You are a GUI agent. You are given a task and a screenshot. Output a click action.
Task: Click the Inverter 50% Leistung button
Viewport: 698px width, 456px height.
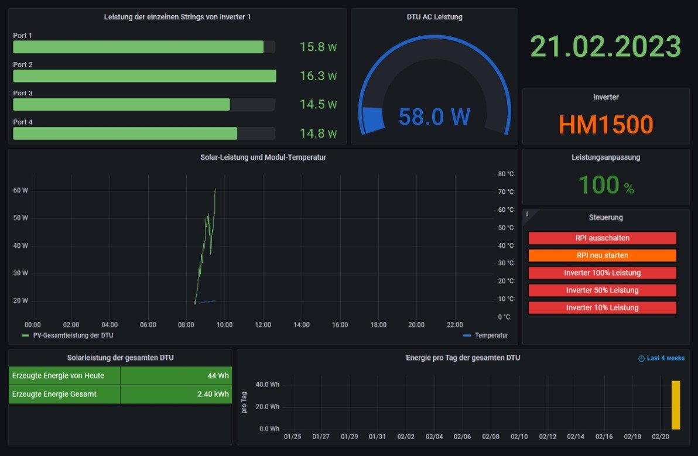pos(602,290)
